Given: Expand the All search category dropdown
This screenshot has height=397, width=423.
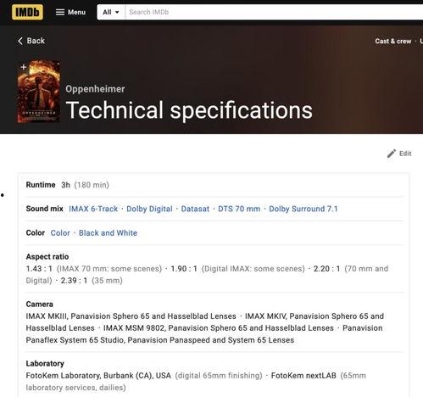Looking at the screenshot, I should pos(111,12).
